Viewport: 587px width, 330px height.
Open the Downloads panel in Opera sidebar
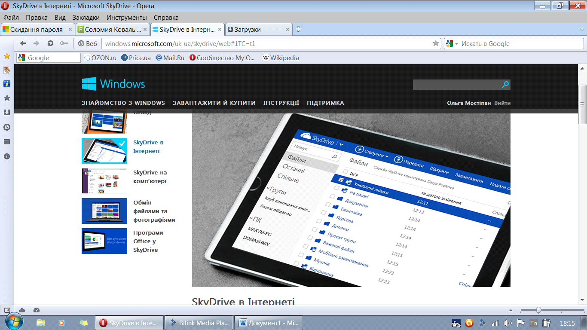(7, 113)
